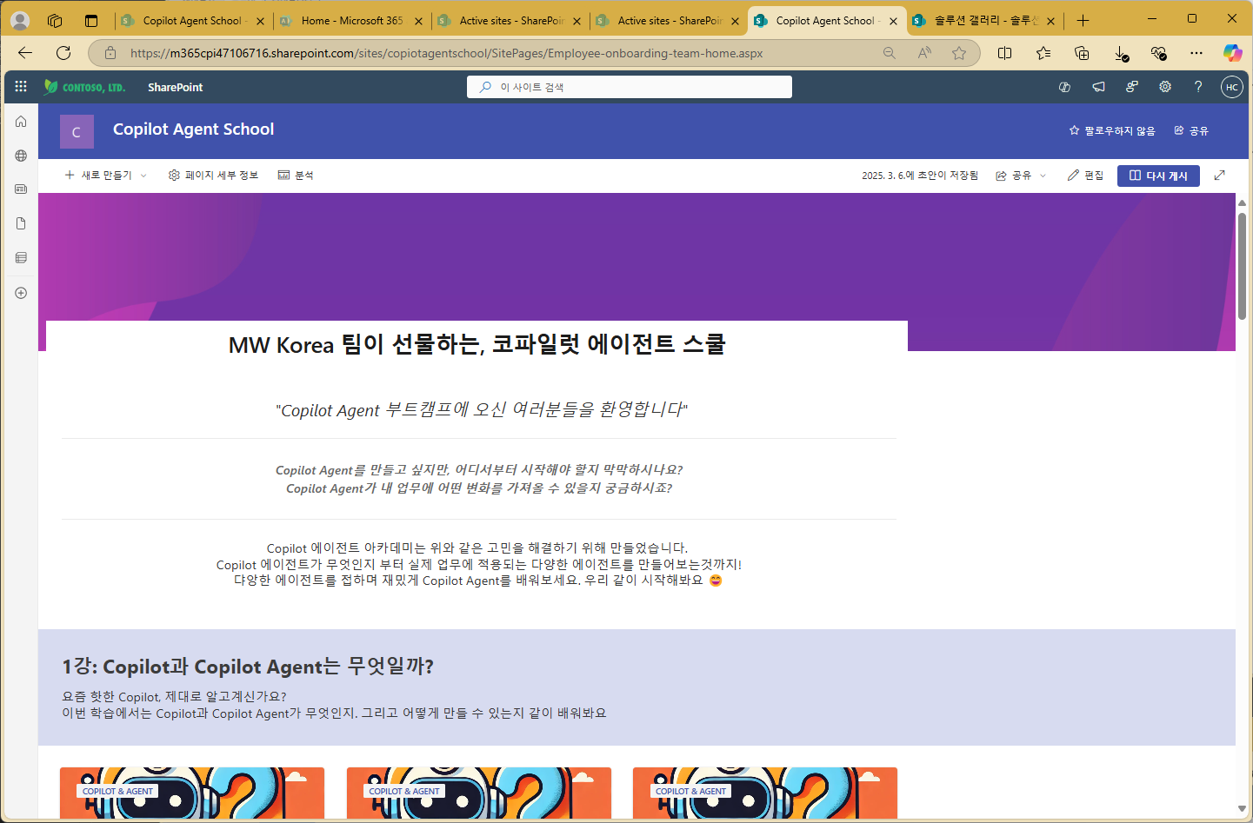Image resolution: width=1253 pixels, height=823 pixels.
Task: Switch to the second Active sites tab
Action: (668, 21)
